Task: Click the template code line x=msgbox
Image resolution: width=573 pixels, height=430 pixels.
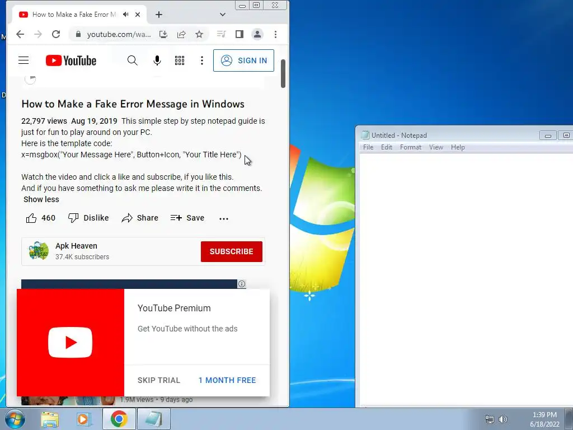Action: point(131,155)
